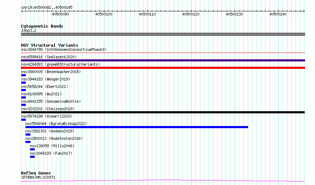Screen dimensions: 315x185
Task: Open esv3660005 (Besenbacher2015) variant label
Action: pos(51,72)
